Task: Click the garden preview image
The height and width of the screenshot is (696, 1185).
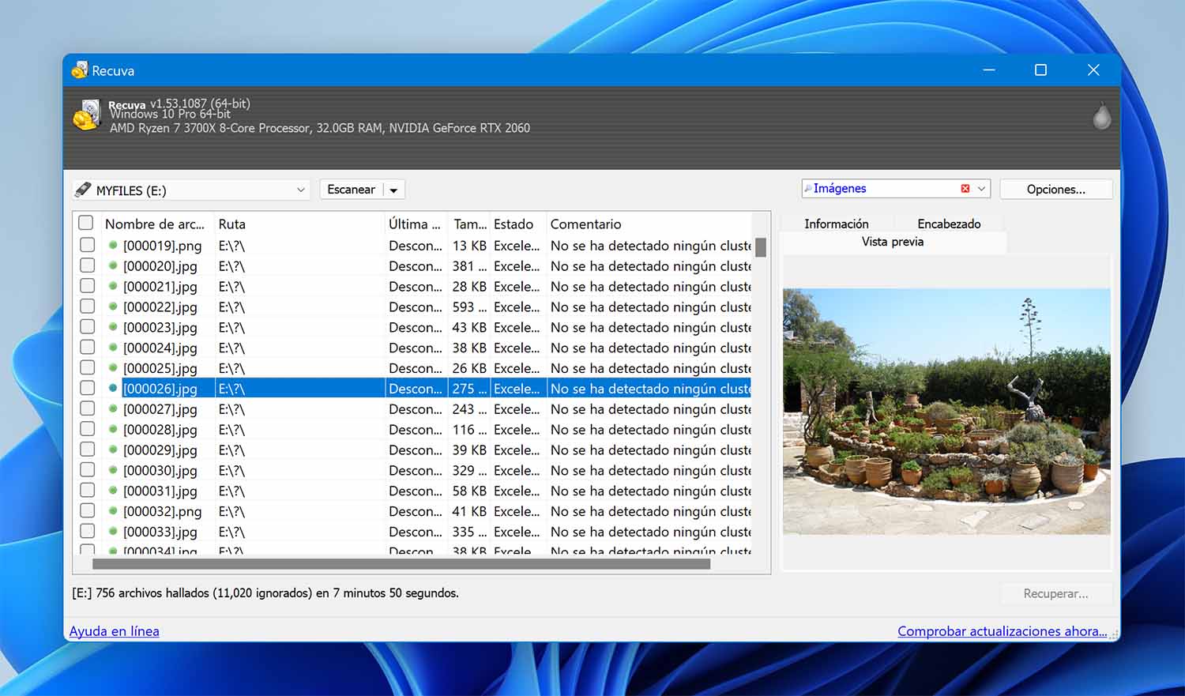Action: click(x=946, y=411)
